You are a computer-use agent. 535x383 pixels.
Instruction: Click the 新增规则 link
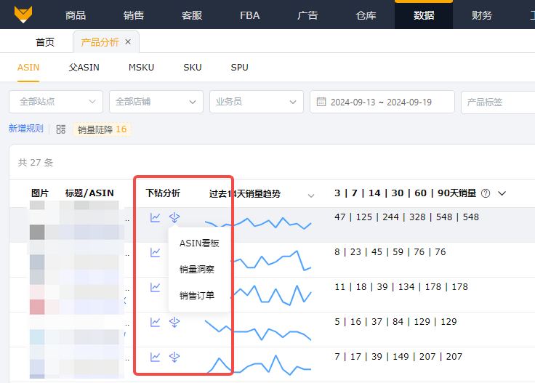point(26,128)
